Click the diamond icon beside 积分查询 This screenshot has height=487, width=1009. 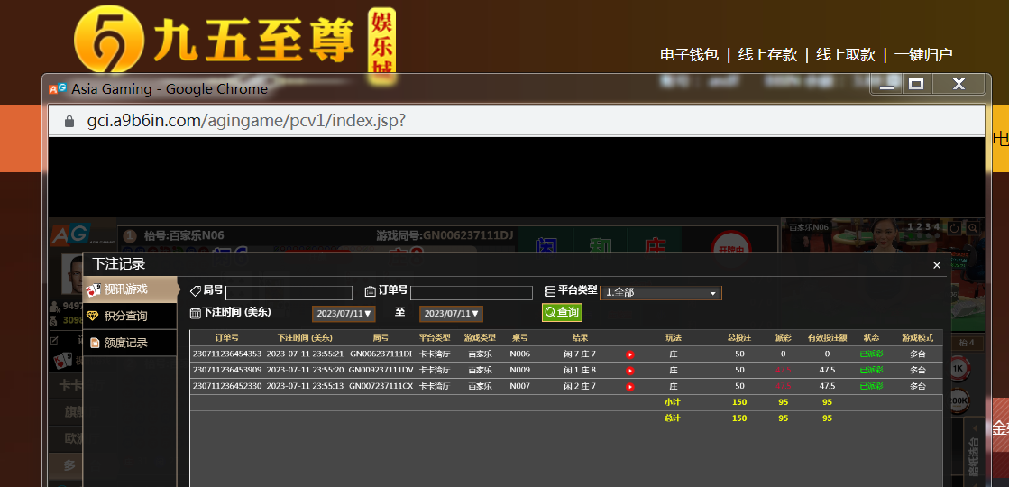click(93, 316)
